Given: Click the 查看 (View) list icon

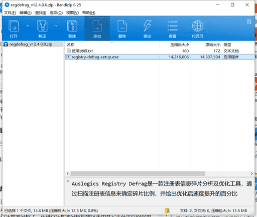Looking at the screenshot, I should pyautogui.click(x=173, y=28).
